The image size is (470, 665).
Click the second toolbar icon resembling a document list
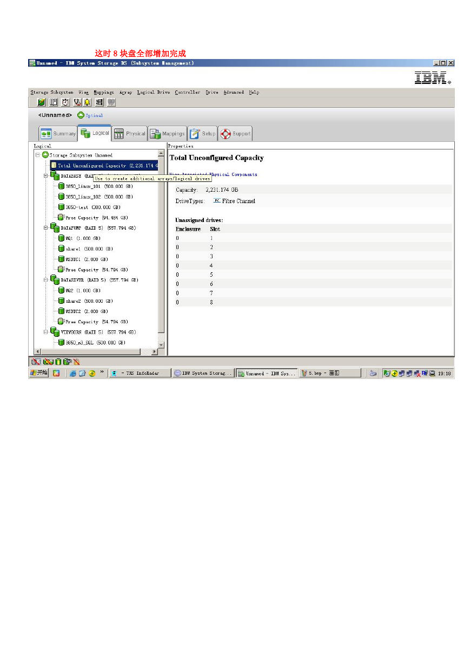point(54,101)
